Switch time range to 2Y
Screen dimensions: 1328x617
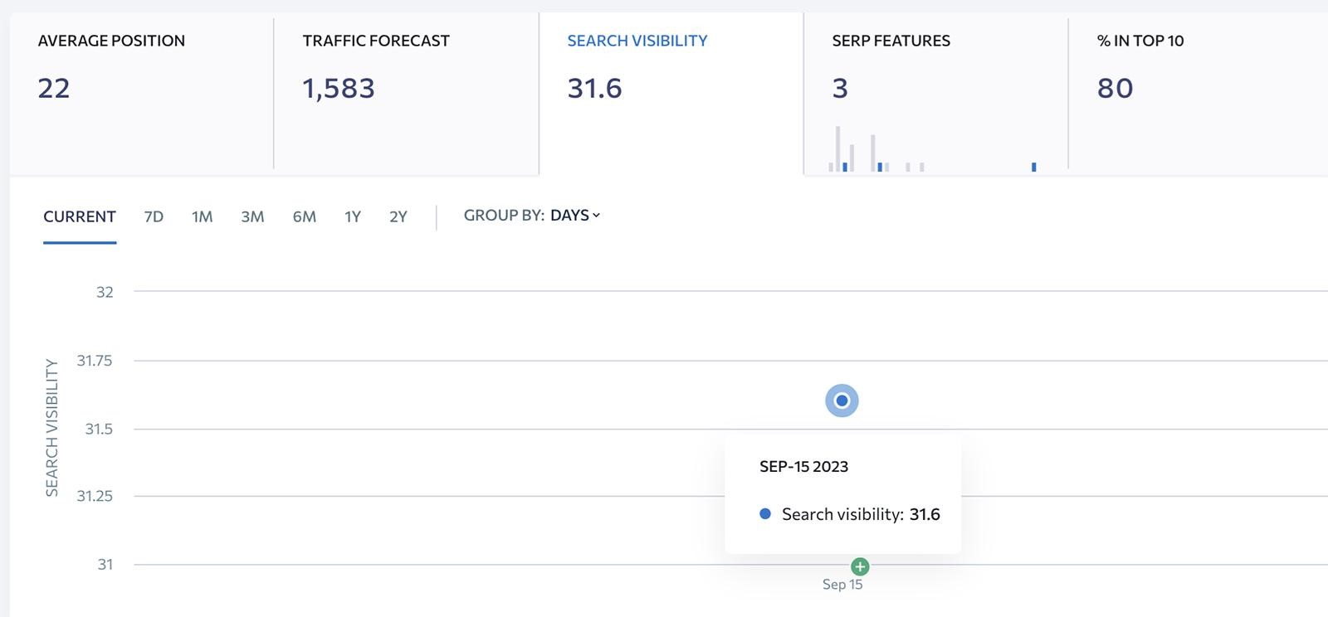coord(398,217)
